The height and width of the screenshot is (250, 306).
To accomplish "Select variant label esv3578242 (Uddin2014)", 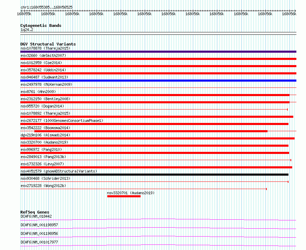I will [43, 70].
